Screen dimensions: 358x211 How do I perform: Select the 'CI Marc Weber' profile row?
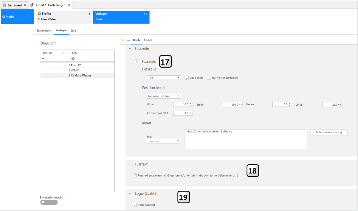coord(77,76)
